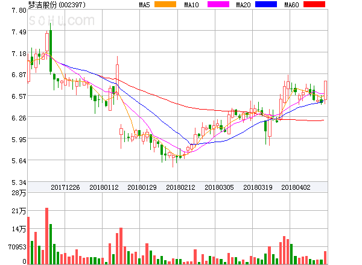Click the 20180212 date label
The height and width of the screenshot is (265, 362).
click(x=180, y=187)
